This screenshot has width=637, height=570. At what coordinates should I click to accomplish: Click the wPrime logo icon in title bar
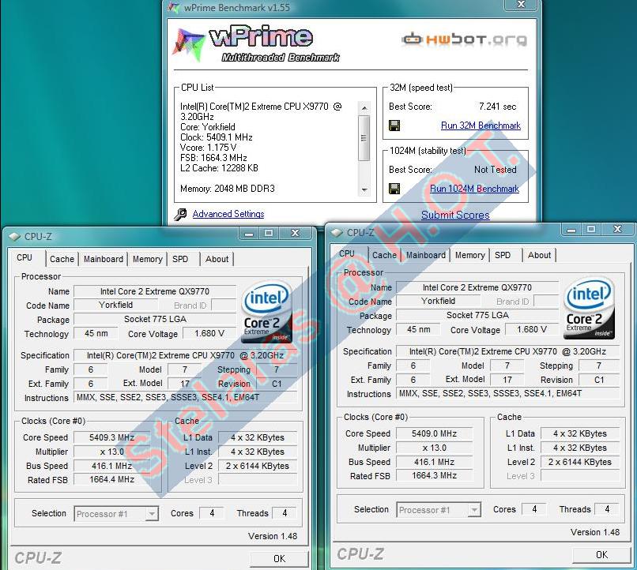point(174,7)
